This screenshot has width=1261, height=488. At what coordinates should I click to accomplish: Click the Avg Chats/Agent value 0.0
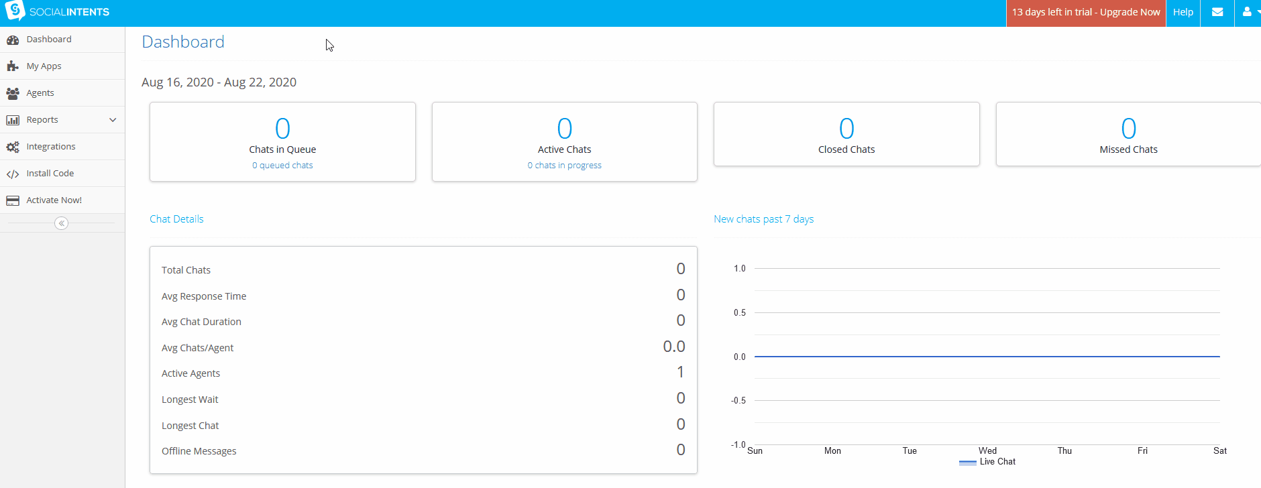(674, 347)
